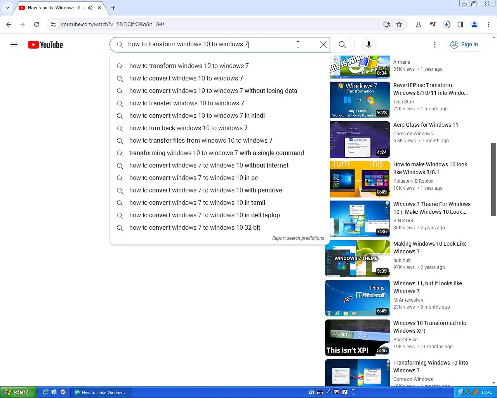
Task: Expand the tab search dropdown arrow
Action: click(8, 8)
